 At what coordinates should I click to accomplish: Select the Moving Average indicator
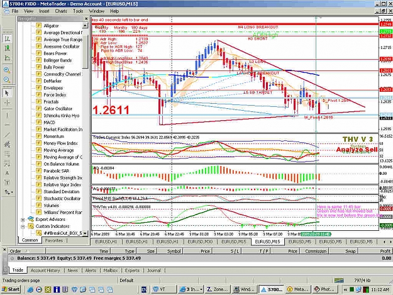coord(58,150)
